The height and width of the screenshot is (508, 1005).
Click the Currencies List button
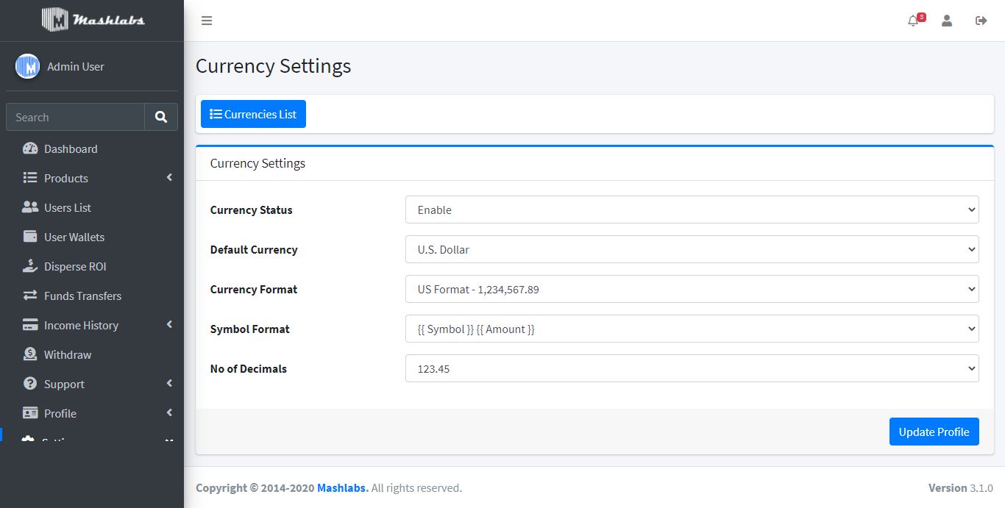point(253,114)
